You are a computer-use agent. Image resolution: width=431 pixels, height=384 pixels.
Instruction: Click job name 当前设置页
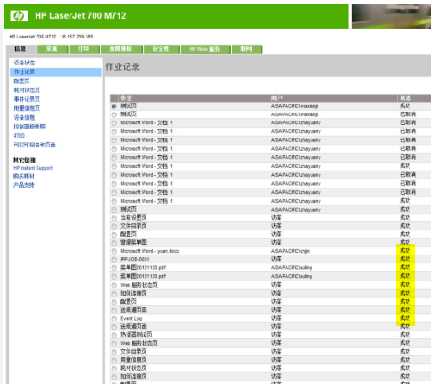tap(134, 218)
